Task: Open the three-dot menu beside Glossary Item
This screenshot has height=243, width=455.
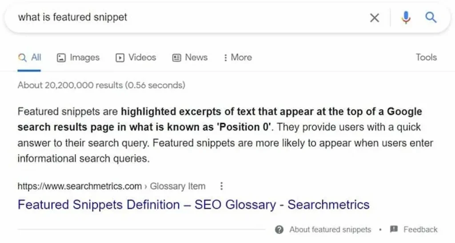Action: click(222, 186)
